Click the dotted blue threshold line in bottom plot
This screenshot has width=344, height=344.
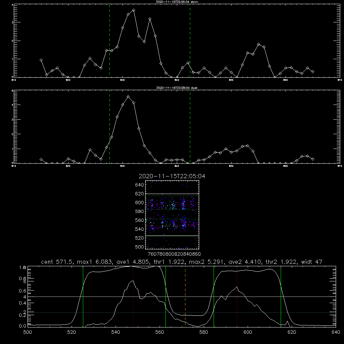pyautogui.click(x=182, y=312)
